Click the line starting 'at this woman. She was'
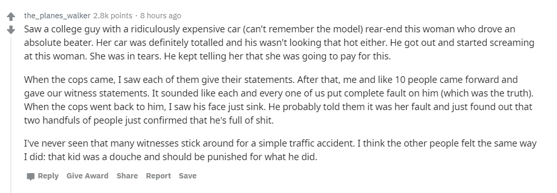 pyautogui.click(x=207, y=56)
